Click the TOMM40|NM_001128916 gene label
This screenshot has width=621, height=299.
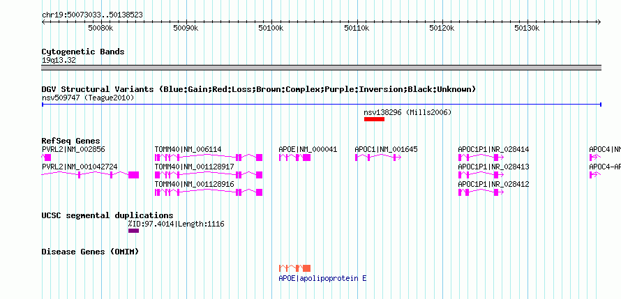point(194,184)
